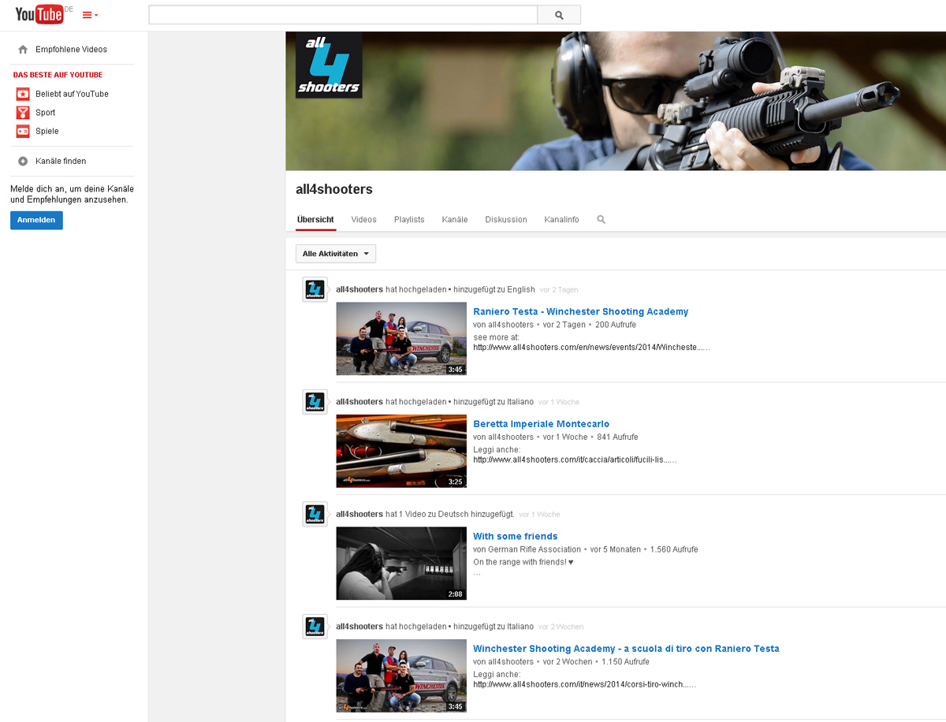This screenshot has width=946, height=722.
Task: Open Beliebt auf YouTube
Action: [x=72, y=94]
